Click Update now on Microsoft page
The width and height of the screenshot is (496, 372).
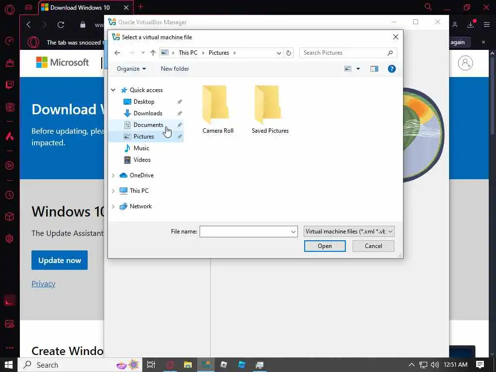click(60, 260)
